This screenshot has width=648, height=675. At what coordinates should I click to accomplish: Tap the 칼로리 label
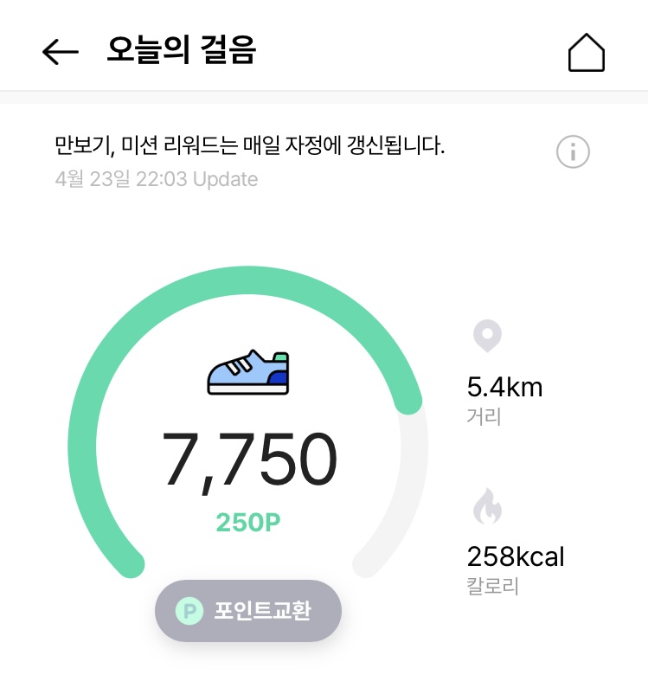pos(492,586)
